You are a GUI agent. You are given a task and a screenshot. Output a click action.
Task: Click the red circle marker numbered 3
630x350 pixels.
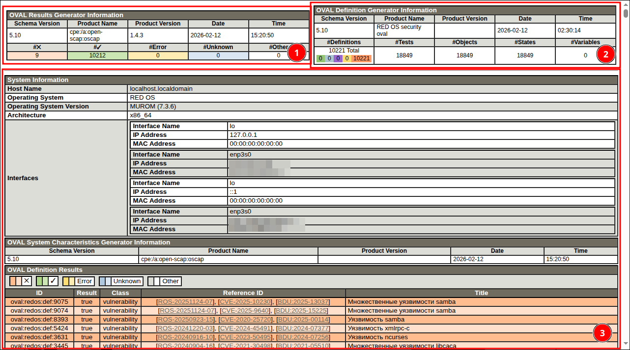(x=602, y=333)
